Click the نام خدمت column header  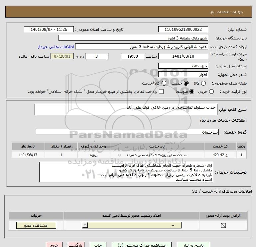[157, 146]
